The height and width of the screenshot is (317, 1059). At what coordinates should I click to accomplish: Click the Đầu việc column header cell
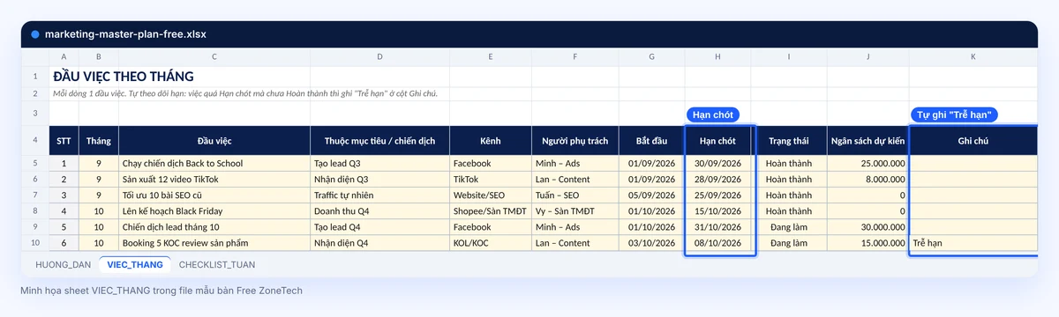click(x=214, y=141)
